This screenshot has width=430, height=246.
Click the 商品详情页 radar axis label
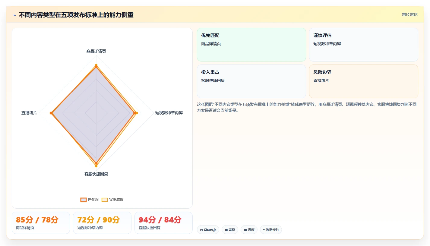(96, 51)
